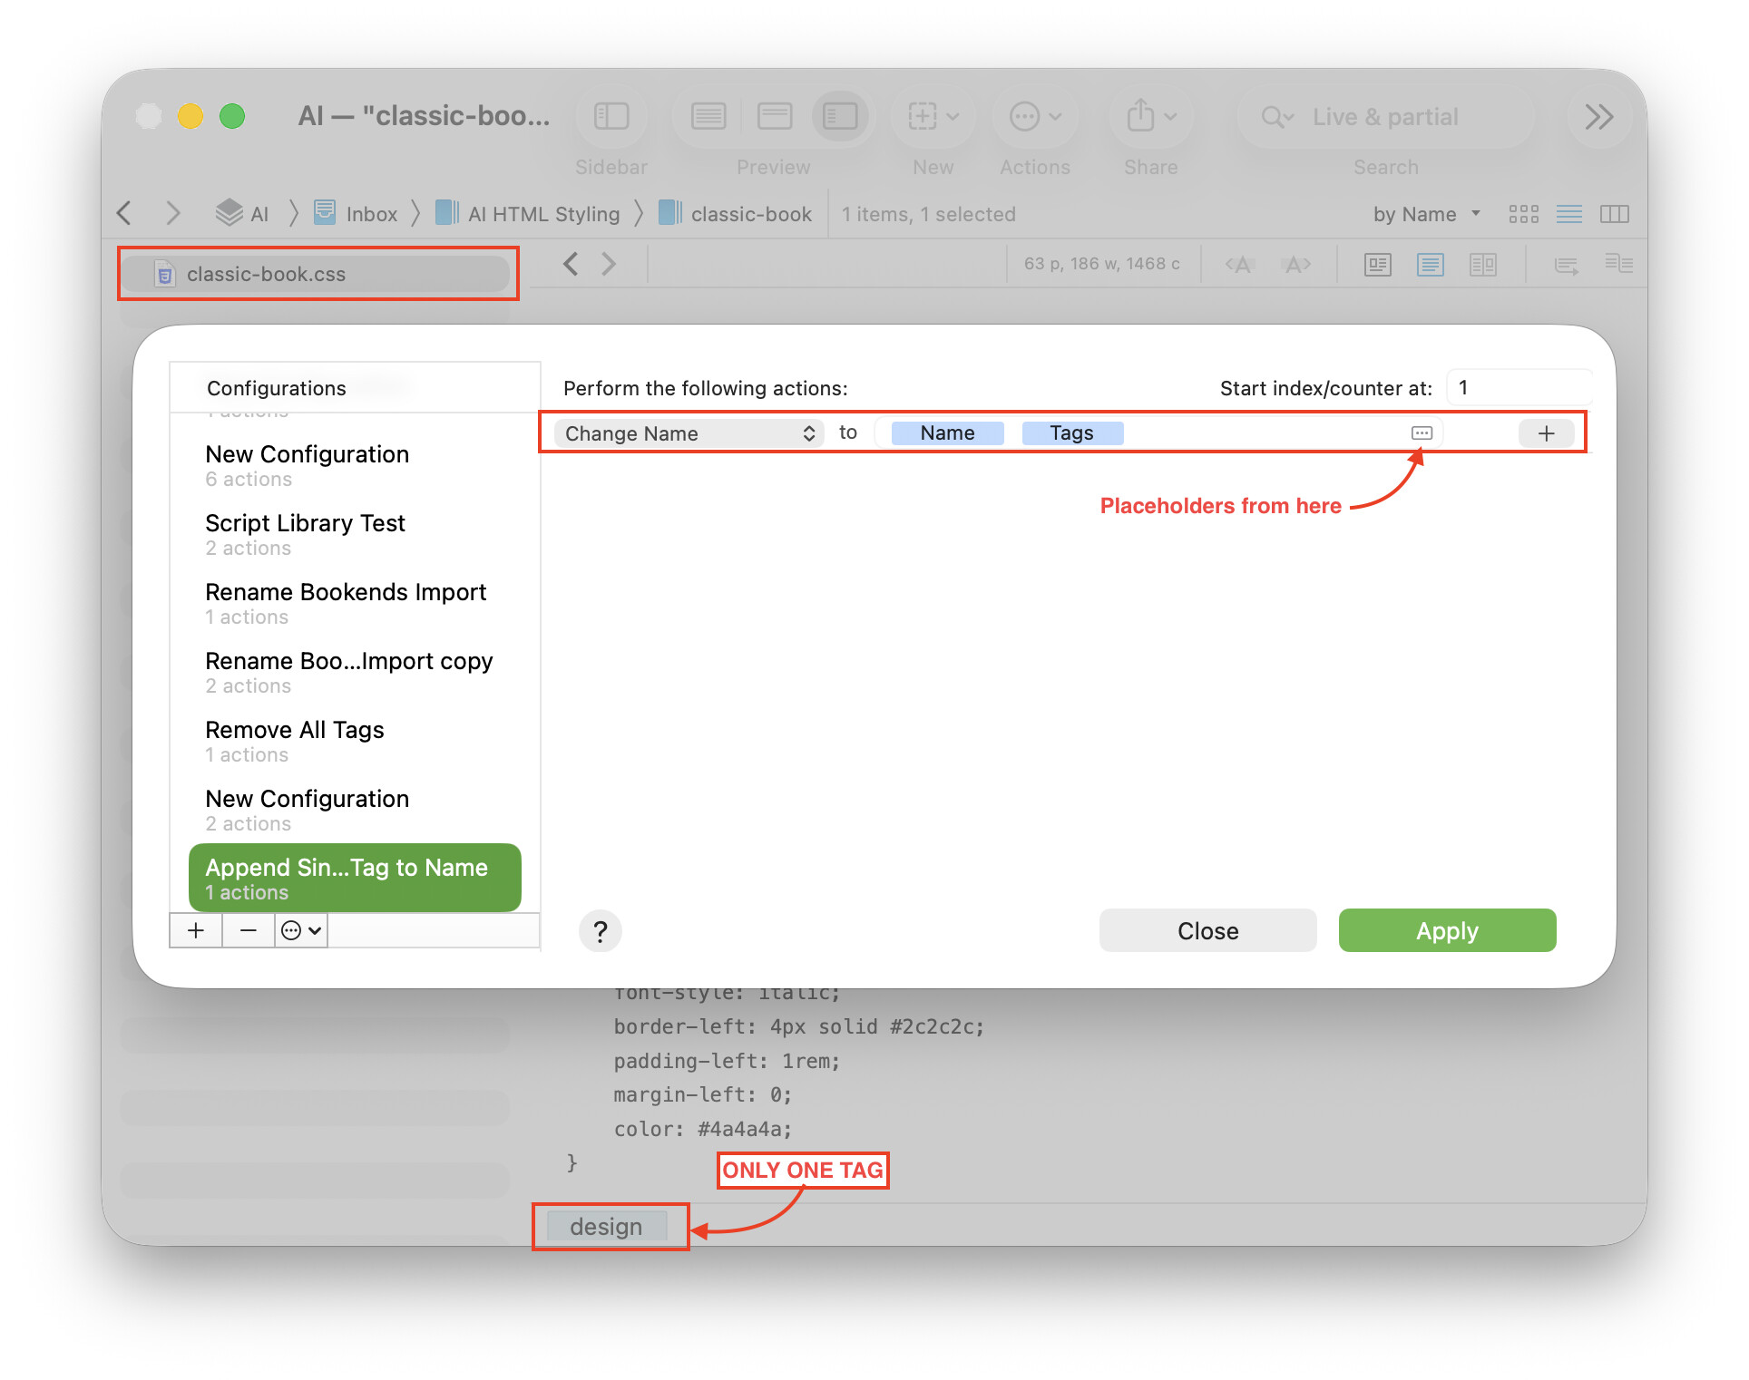1749x1380 pixels.
Task: Click the Tags placeholder token
Action: tap(1071, 433)
